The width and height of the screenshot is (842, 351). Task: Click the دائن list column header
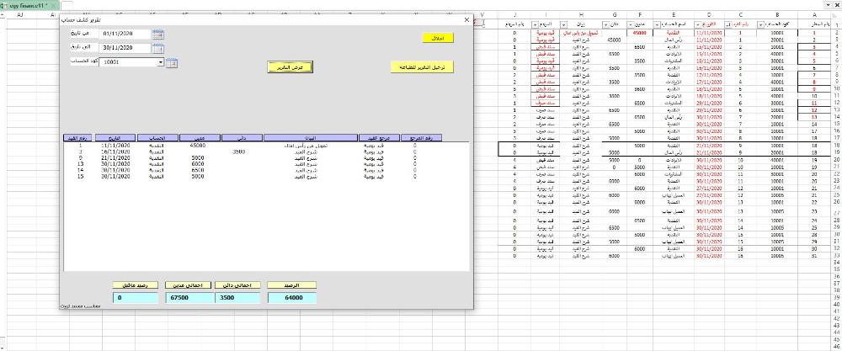(x=242, y=138)
